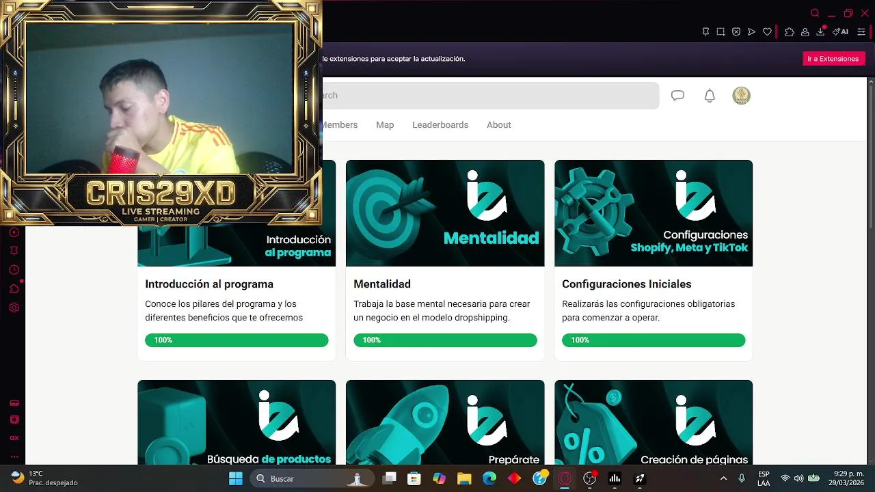The height and width of the screenshot is (492, 875).
Task: Switch to the About tab
Action: [499, 125]
